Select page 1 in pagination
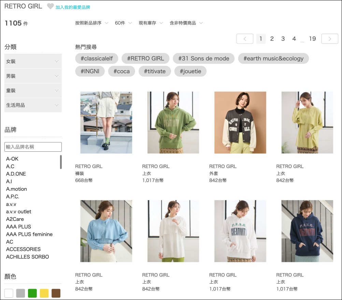 pyautogui.click(x=261, y=39)
